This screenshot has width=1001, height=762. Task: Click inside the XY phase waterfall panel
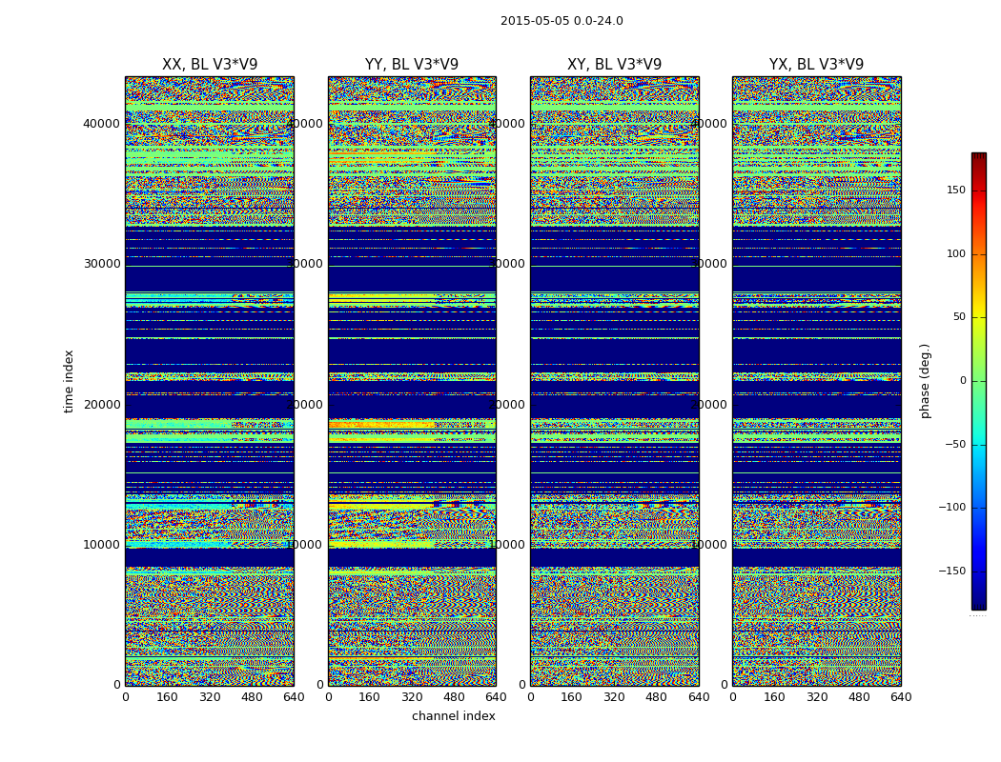click(x=614, y=381)
